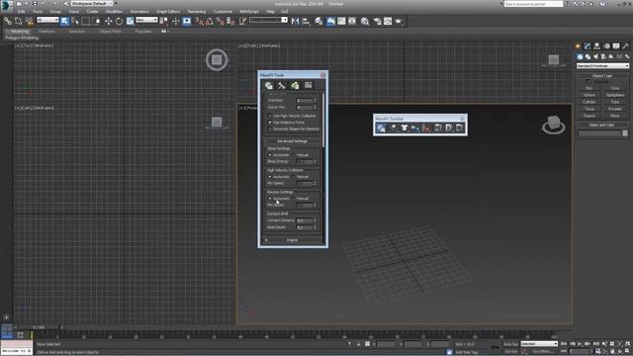The image size is (633, 356).
Task: Start simulation in MassFX Toolbar
Action: pyautogui.click(x=449, y=128)
